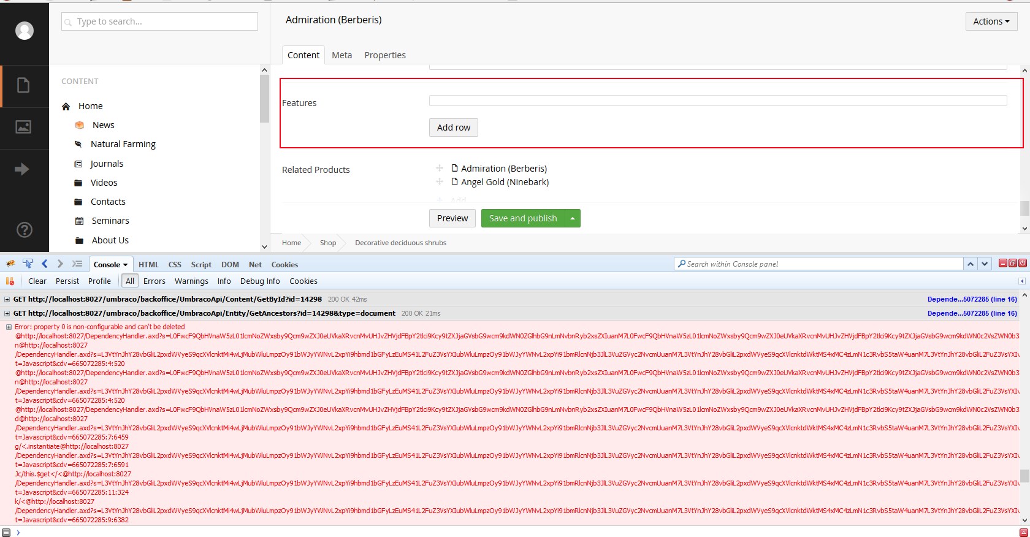Click the Help question mark icon
Viewport: 1030px width, 537px height.
(24, 230)
